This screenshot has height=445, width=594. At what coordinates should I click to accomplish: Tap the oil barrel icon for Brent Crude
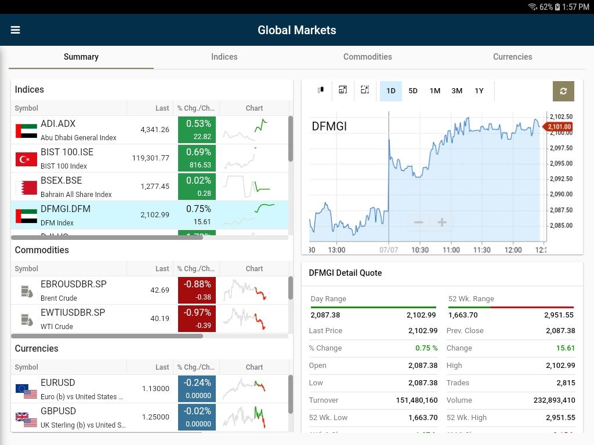(x=27, y=291)
